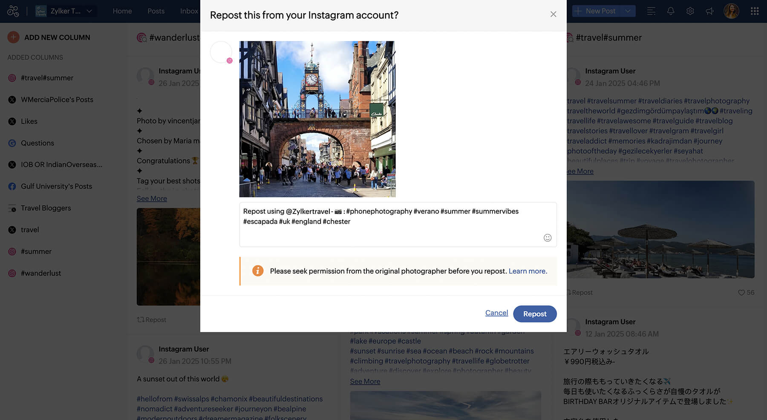Open the apps grid launcher
Screen dimensions: 767x420
coord(755,11)
